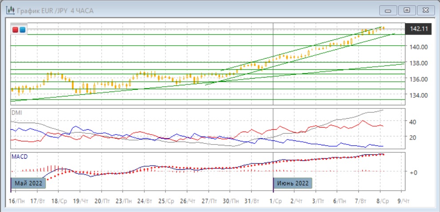Select the MACD indicator label
The width and height of the screenshot is (440, 212).
point(18,157)
